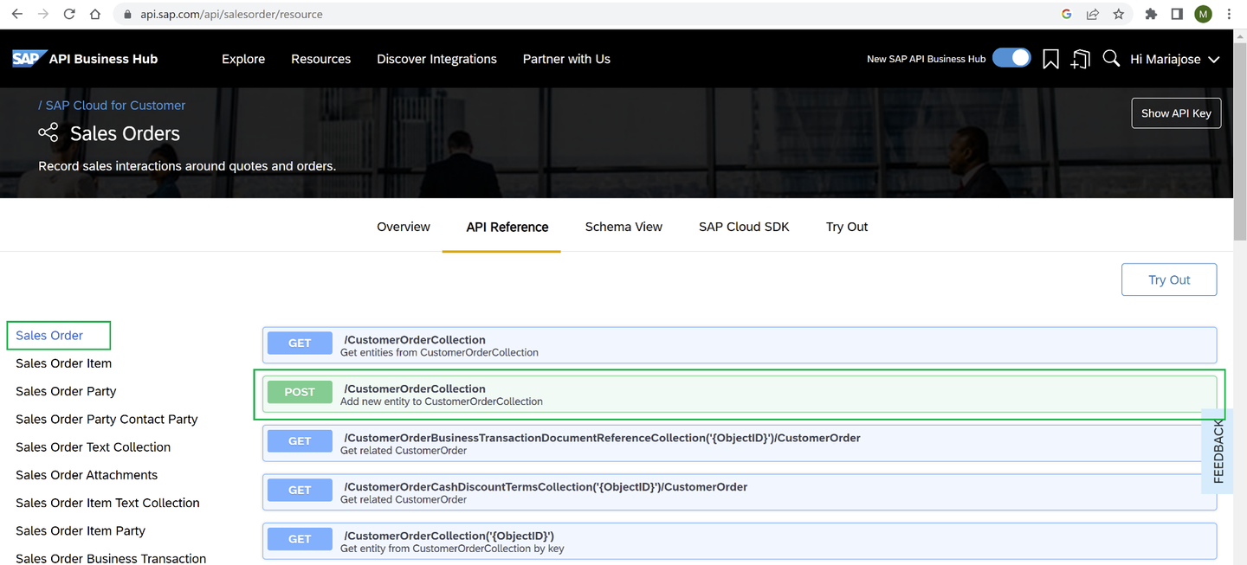Open Discover Integrations menu
This screenshot has height=565, width=1247.
[436, 59]
